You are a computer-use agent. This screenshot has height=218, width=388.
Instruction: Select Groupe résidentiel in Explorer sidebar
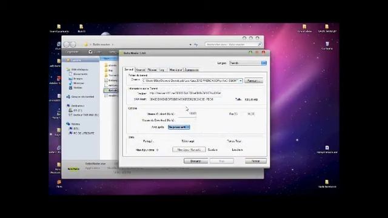tap(82, 97)
